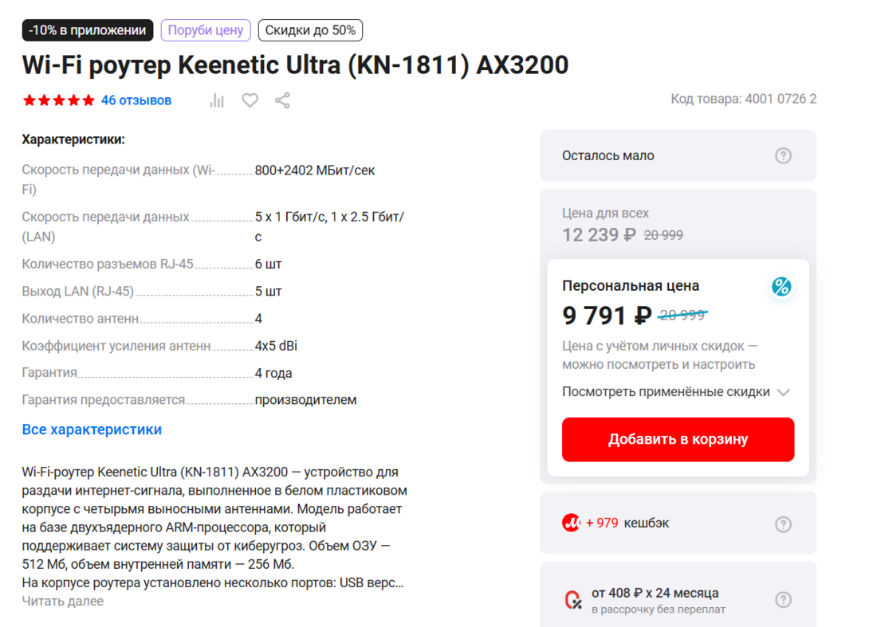Image resolution: width=869 pixels, height=627 pixels.
Task: Add router to favorites with heart icon
Action: (250, 100)
